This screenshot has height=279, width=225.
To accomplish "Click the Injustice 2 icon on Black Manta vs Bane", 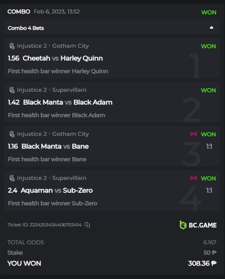I will point(12,134).
